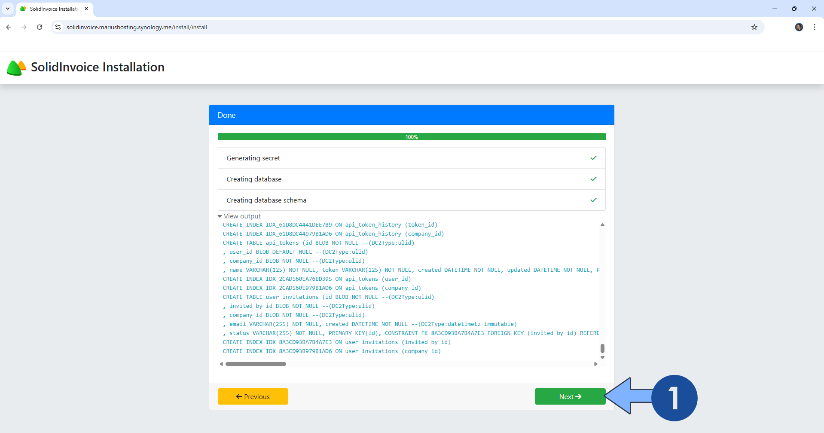Click the 'user_id BLOB DEFAULT NULL' output line
This screenshot has height=433, width=824.
[295, 252]
